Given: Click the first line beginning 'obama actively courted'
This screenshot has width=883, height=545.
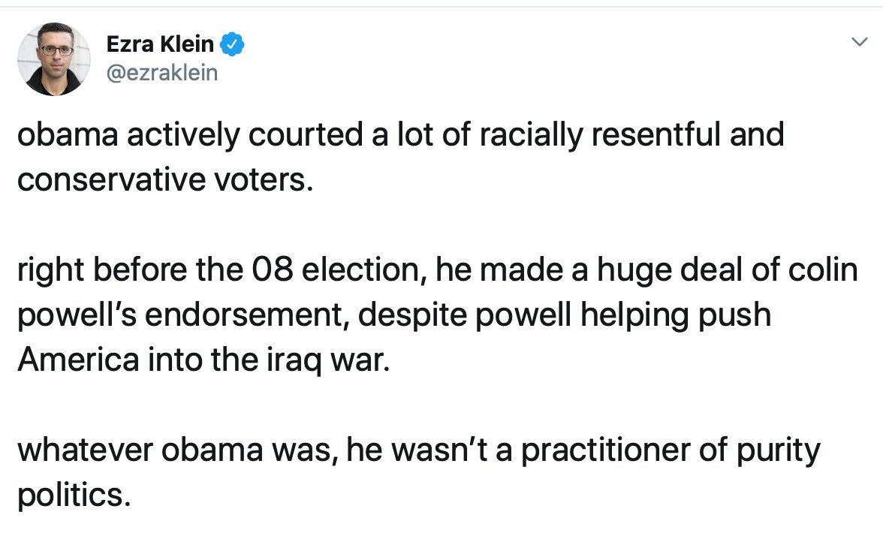Looking at the screenshot, I should 400,135.
